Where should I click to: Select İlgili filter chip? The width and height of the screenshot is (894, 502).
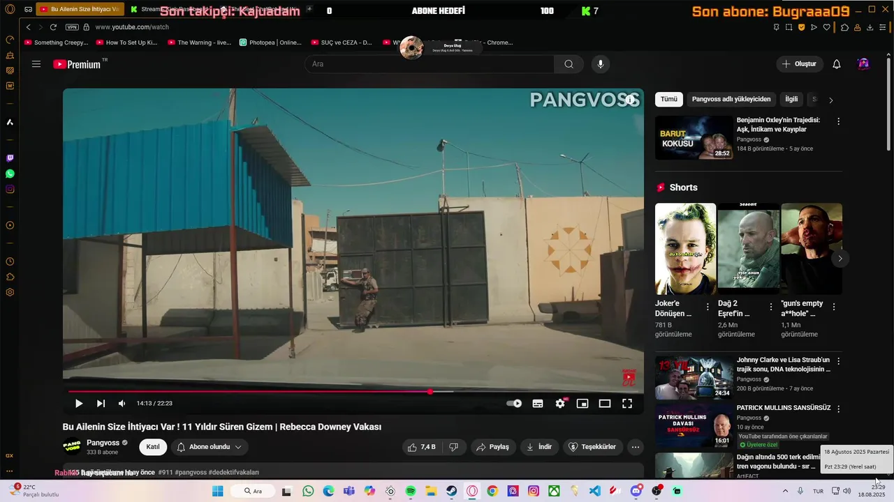791,99
